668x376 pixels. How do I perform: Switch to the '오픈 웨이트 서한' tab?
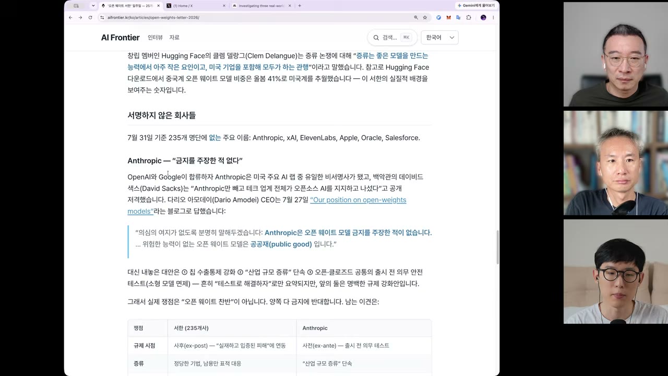tap(130, 6)
